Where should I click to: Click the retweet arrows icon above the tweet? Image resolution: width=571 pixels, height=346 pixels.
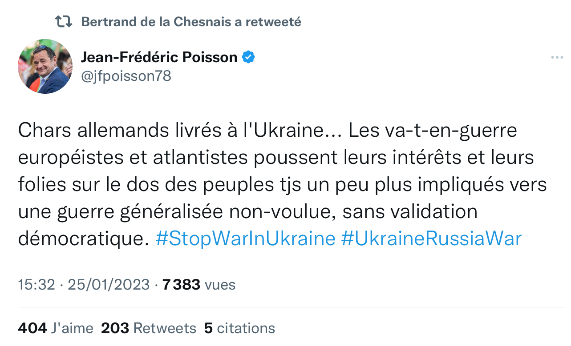(x=63, y=21)
